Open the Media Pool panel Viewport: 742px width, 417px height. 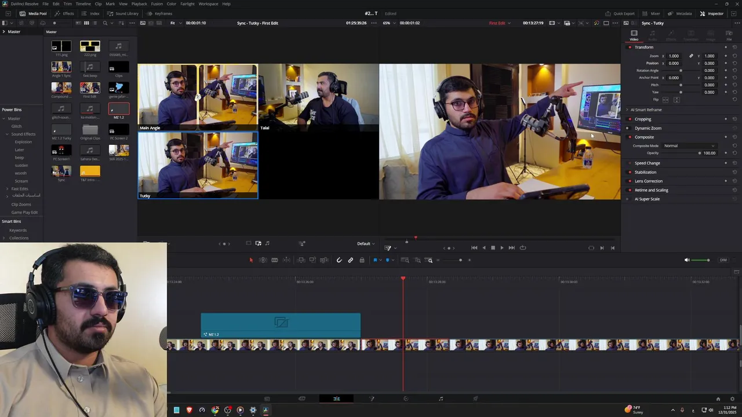33,13
